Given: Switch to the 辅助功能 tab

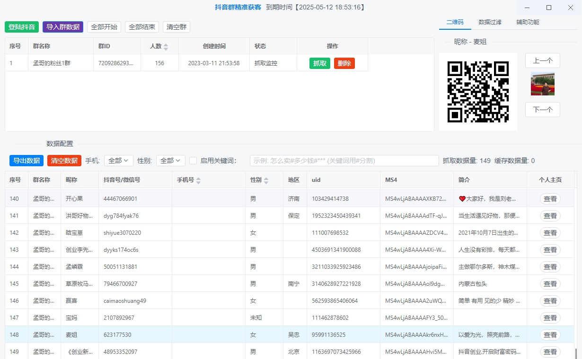Looking at the screenshot, I should pos(529,22).
